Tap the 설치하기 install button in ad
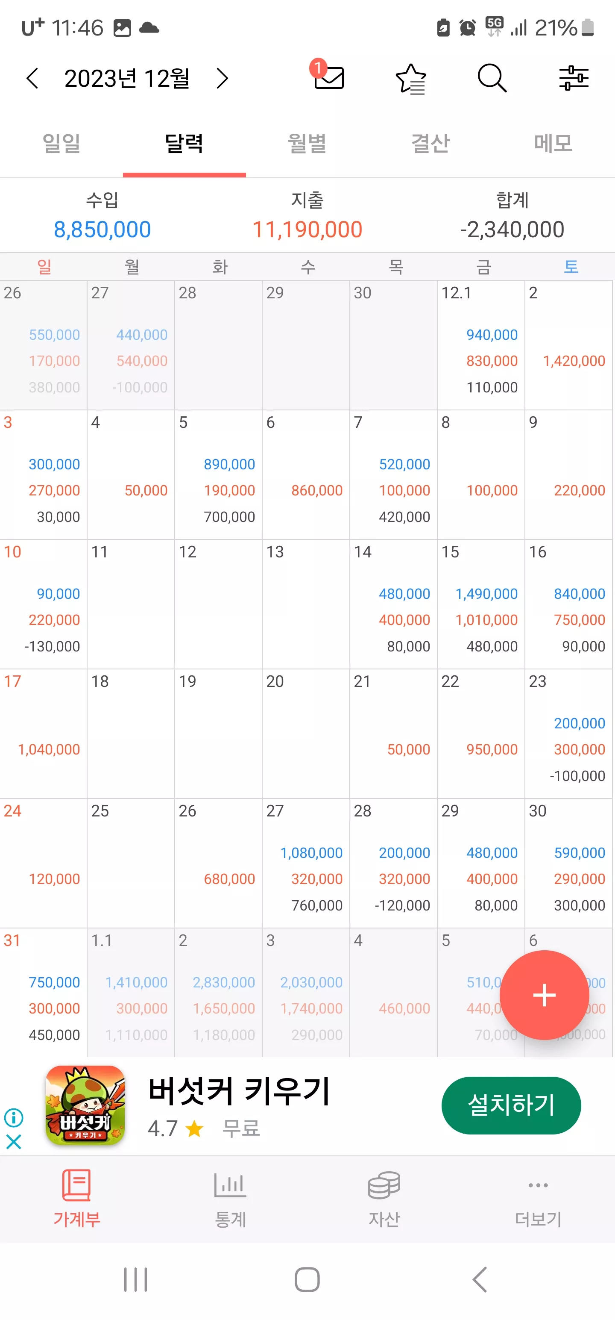The width and height of the screenshot is (615, 1320). (511, 1105)
